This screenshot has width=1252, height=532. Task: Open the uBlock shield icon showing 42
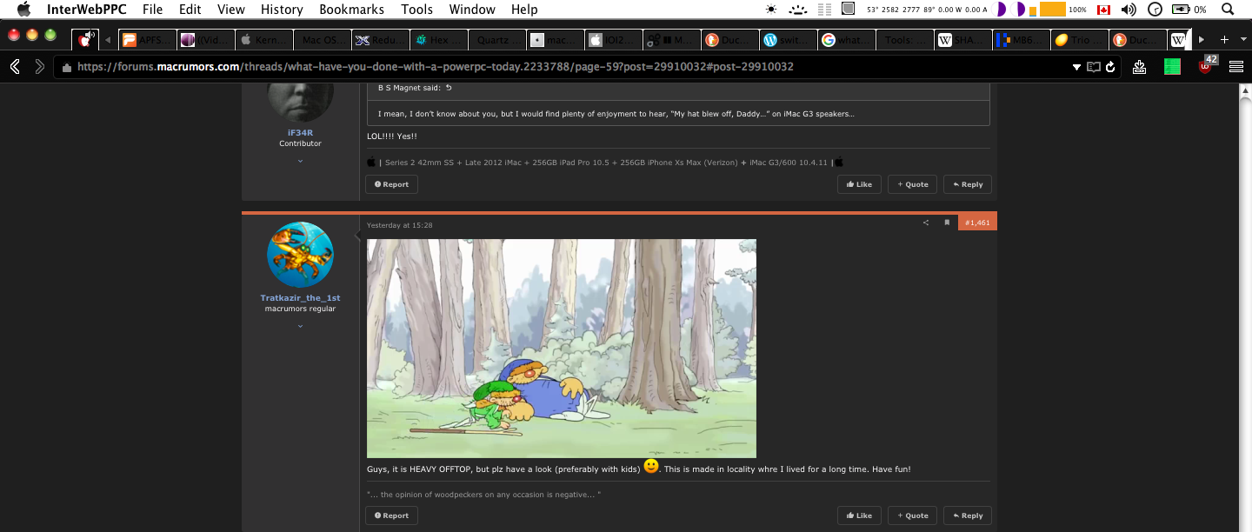click(x=1207, y=65)
